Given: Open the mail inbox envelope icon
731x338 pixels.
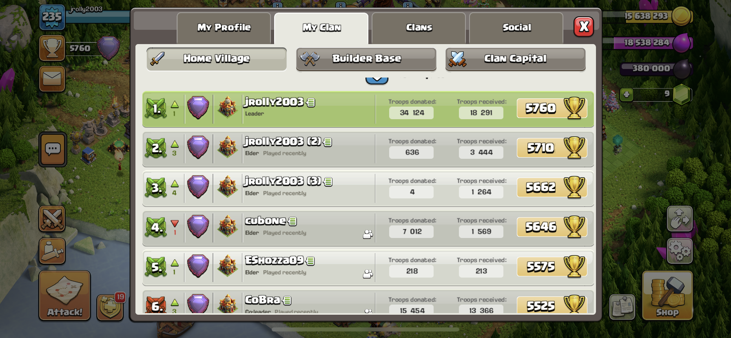Looking at the screenshot, I should [52, 79].
